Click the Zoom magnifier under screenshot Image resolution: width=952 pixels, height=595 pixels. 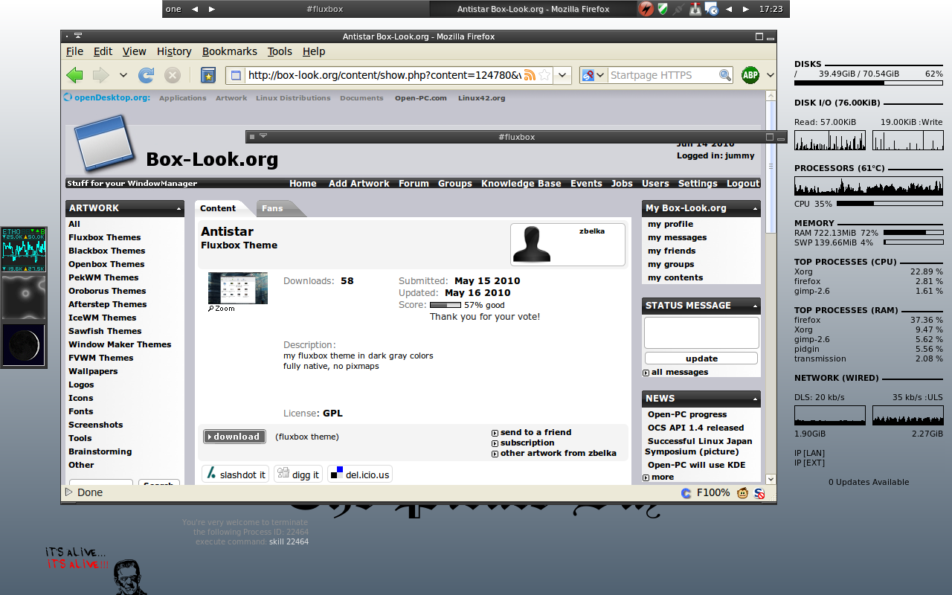coord(221,308)
